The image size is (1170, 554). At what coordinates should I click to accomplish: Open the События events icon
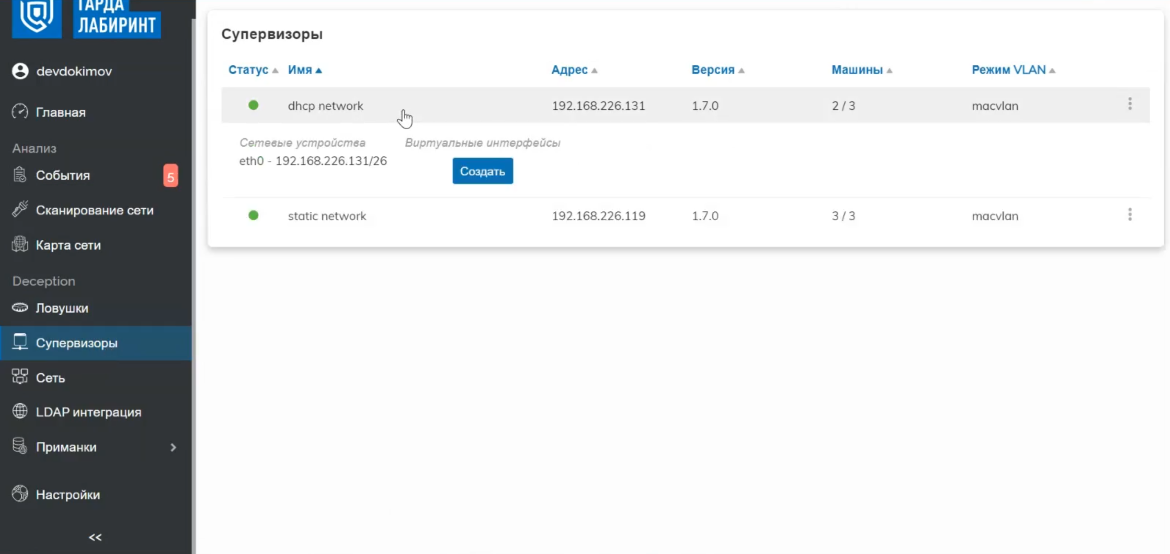tap(20, 175)
